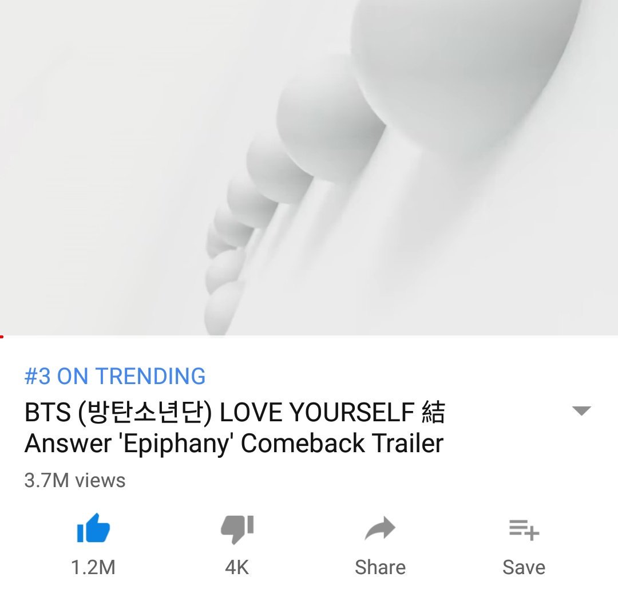The image size is (618, 589).
Task: Tap the Share arrow icon
Action: point(380,528)
